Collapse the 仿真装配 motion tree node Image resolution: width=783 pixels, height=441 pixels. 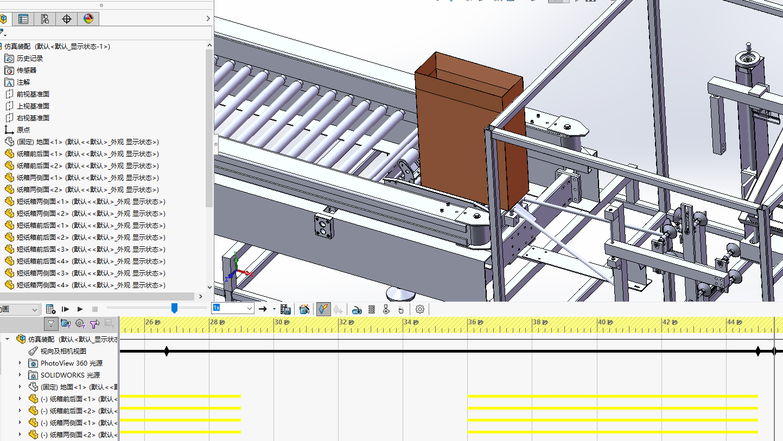8,339
